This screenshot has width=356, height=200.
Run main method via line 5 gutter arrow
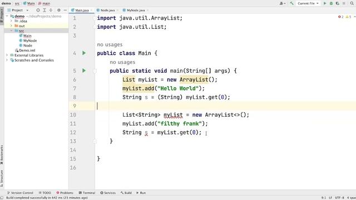(x=84, y=71)
